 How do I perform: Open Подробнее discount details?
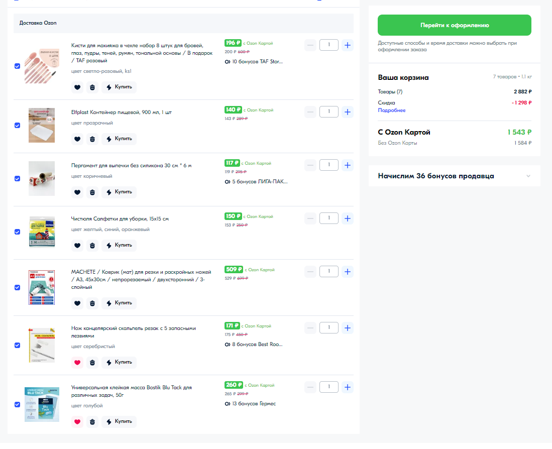click(x=391, y=110)
